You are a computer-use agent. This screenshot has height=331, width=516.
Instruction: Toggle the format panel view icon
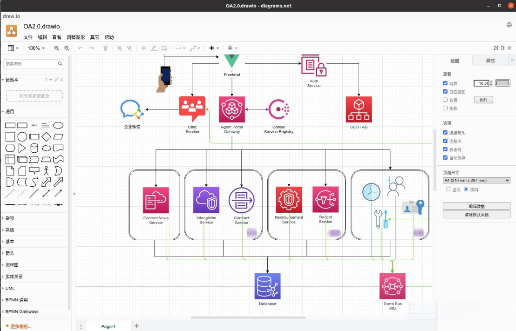coord(503,47)
